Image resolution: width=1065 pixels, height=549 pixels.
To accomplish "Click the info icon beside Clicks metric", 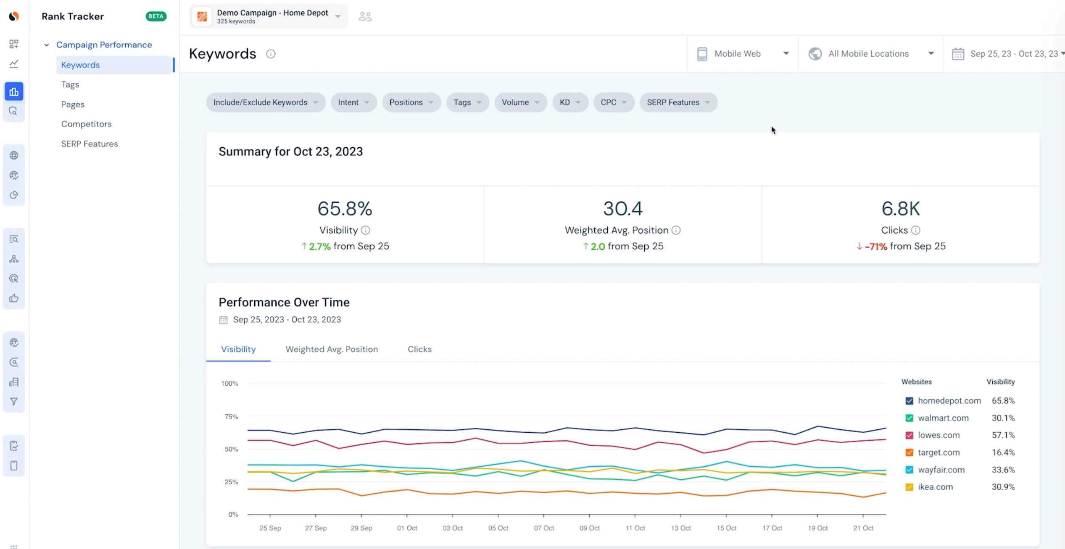I will 915,230.
